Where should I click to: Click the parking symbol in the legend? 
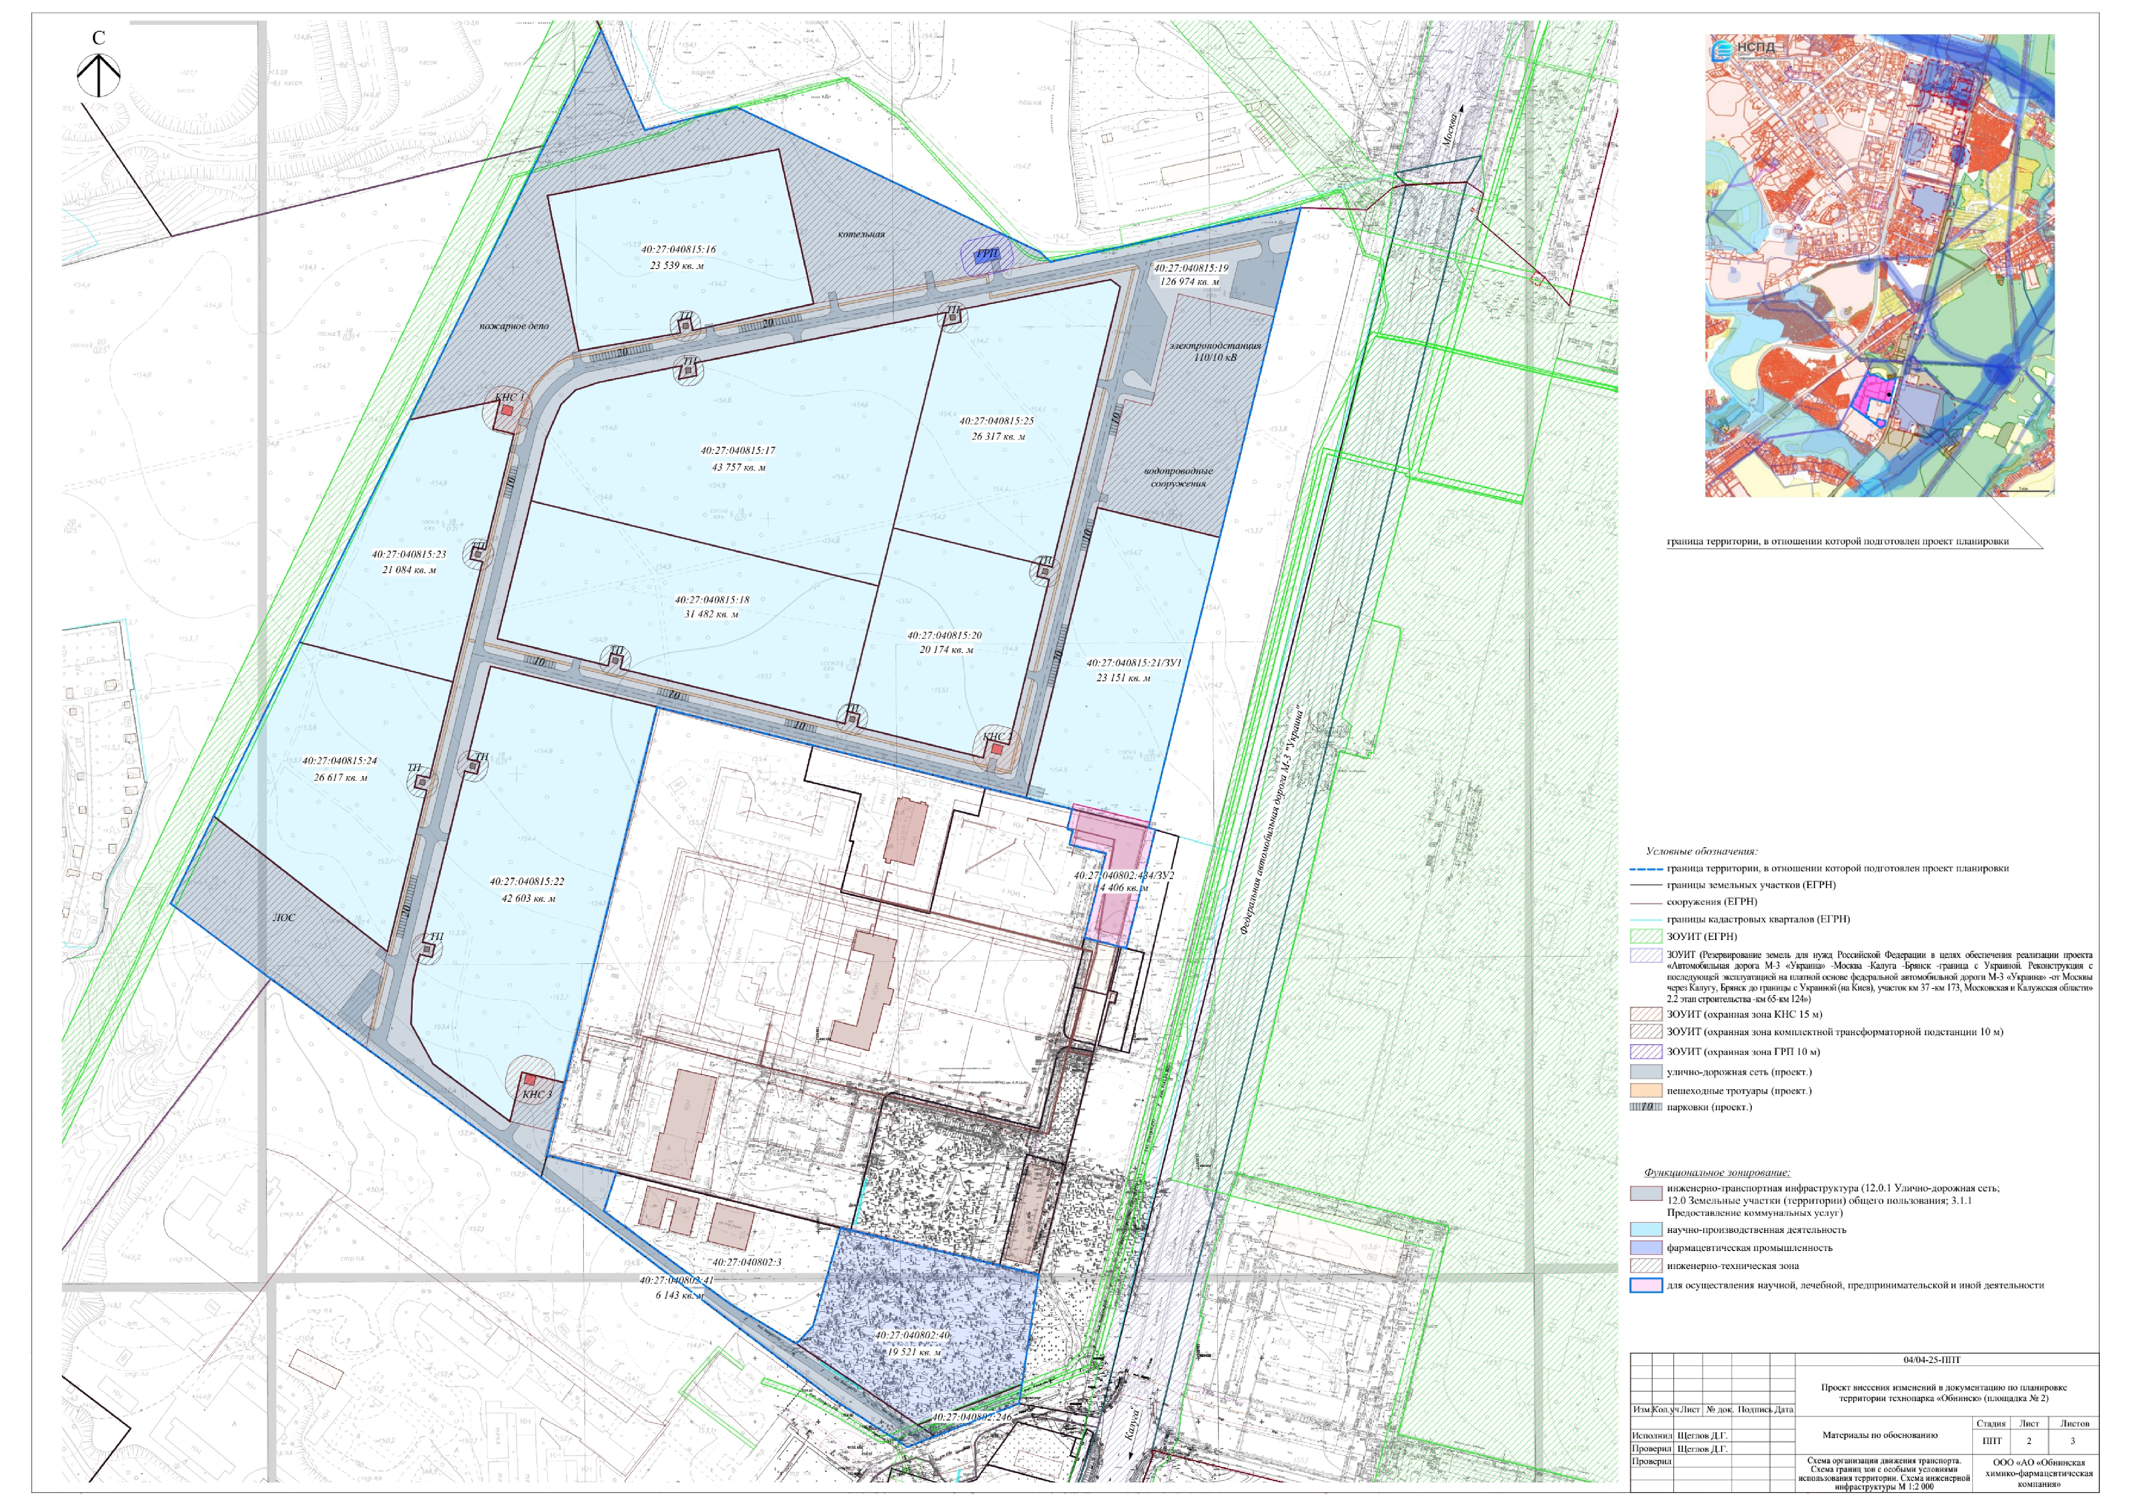1646,1107
